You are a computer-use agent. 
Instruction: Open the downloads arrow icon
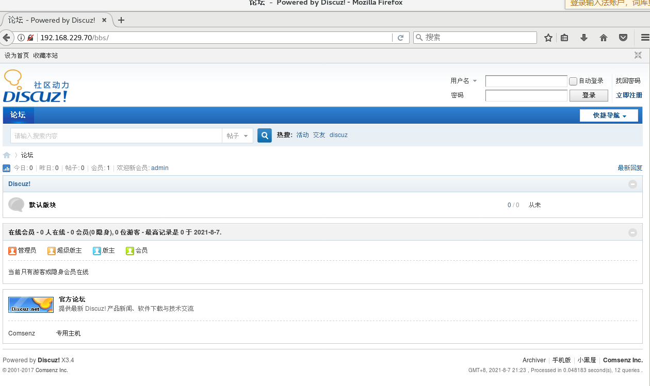click(x=584, y=38)
